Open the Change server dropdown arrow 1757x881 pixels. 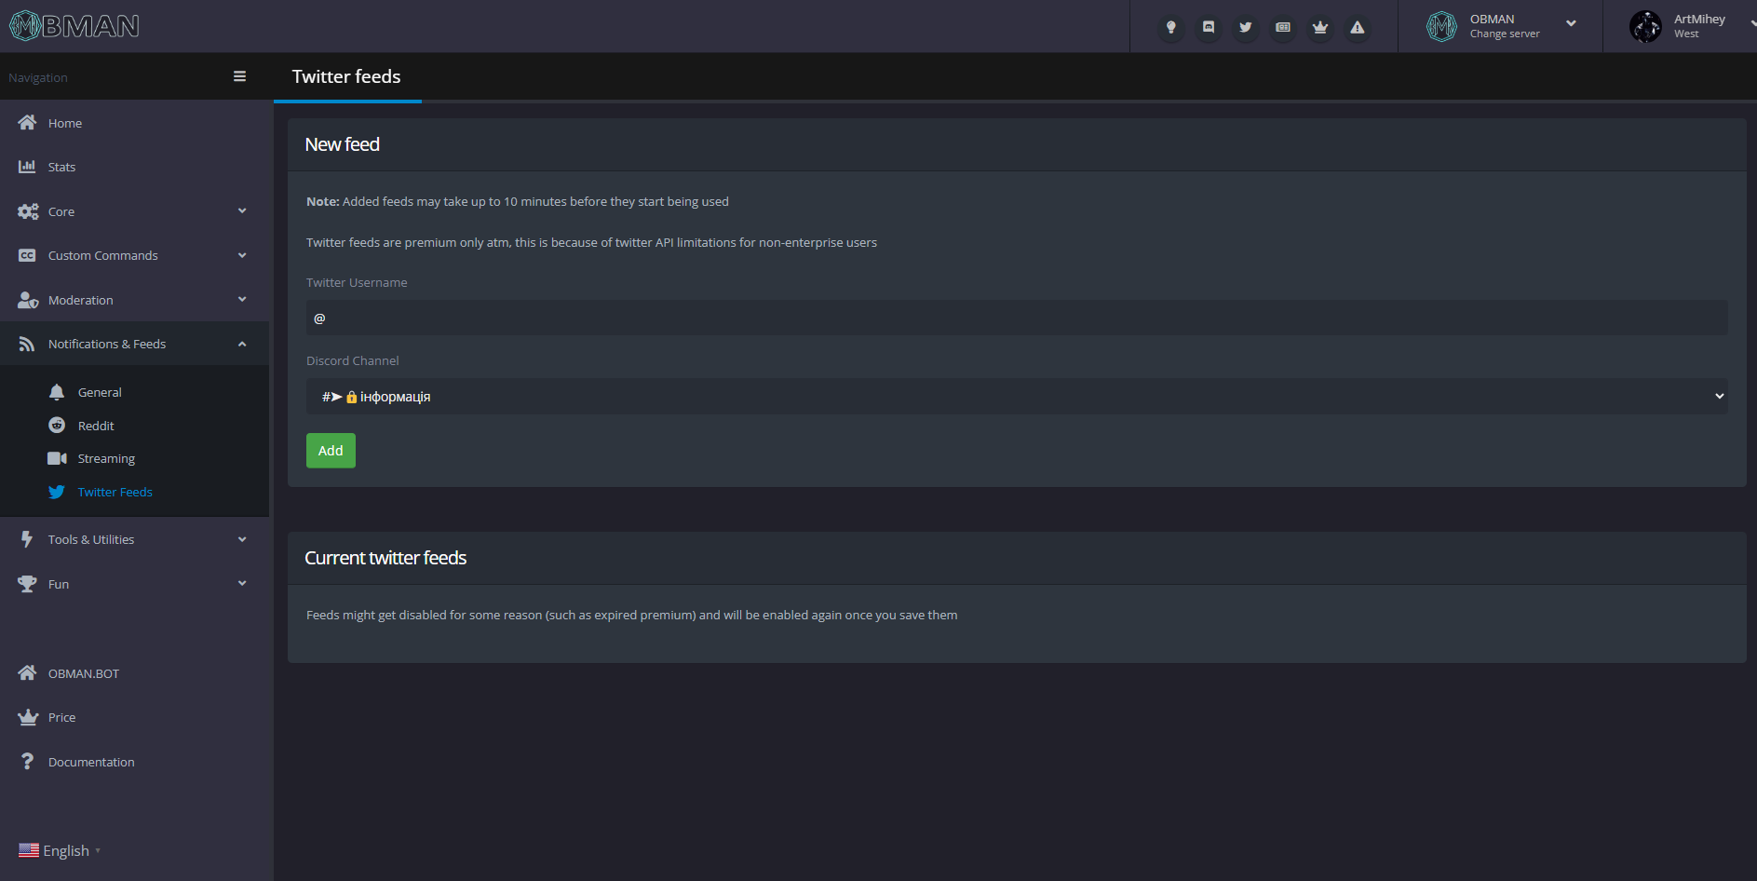(x=1572, y=23)
